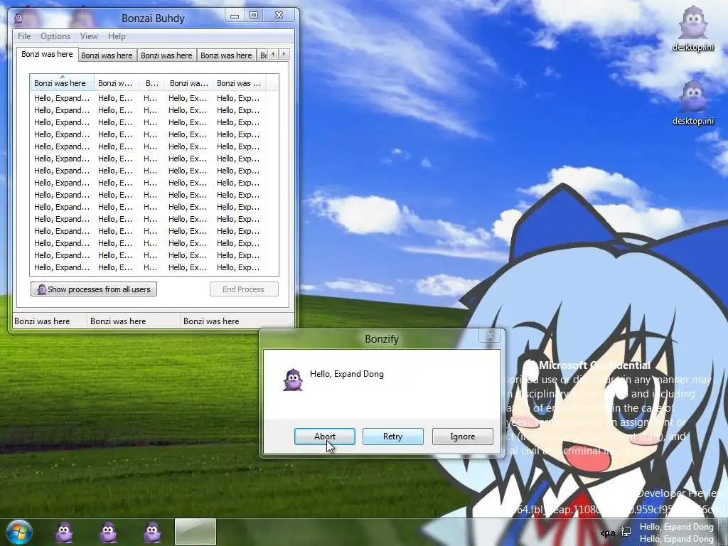Switch to the second Bonzi was here tab
Screen dimensions: 728x546
(107, 55)
